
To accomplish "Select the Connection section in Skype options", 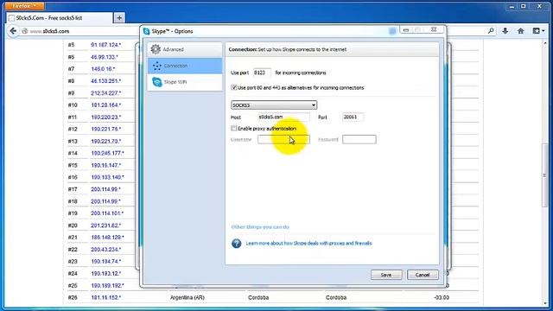I will (185, 66).
